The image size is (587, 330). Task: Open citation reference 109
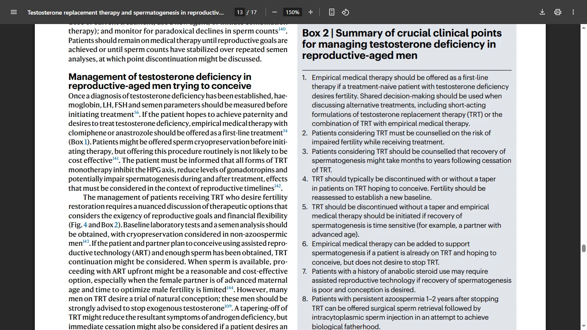228,306
